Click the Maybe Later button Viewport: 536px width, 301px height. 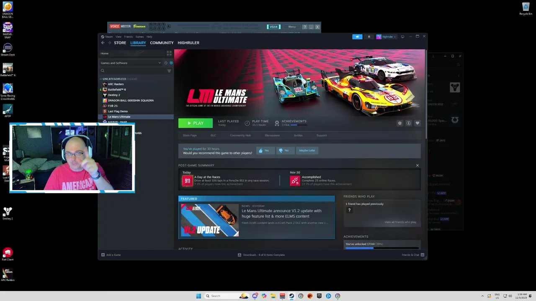(x=307, y=150)
